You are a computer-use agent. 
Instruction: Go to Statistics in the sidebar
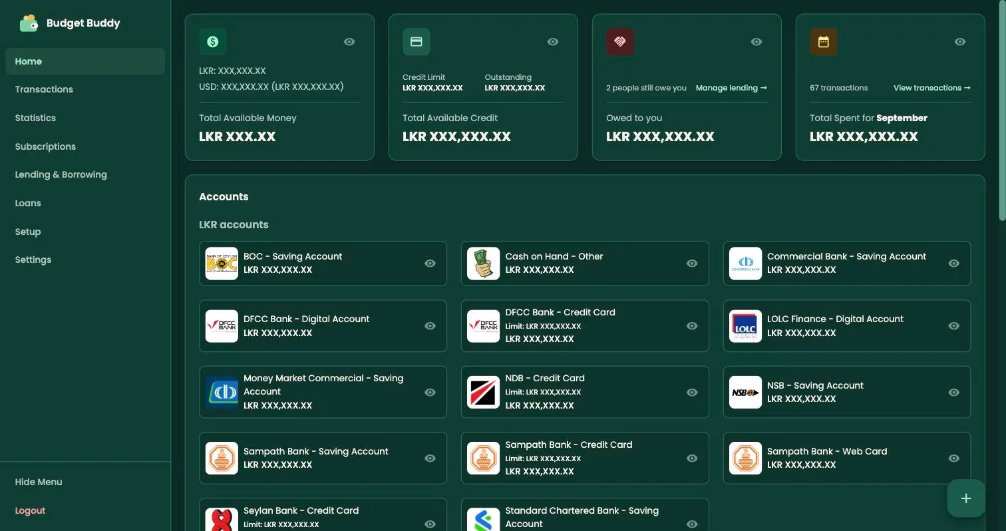point(85,118)
